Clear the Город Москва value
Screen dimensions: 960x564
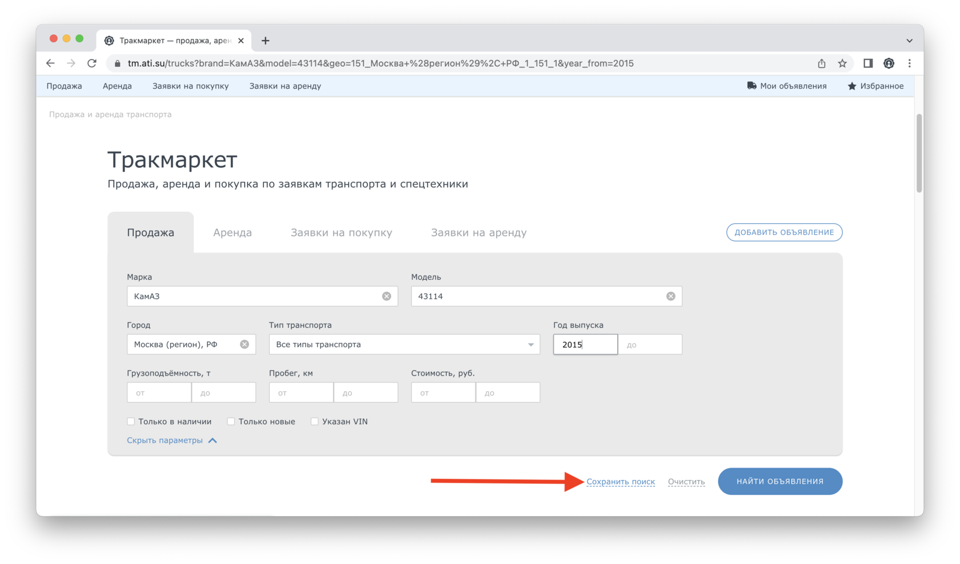tap(245, 344)
